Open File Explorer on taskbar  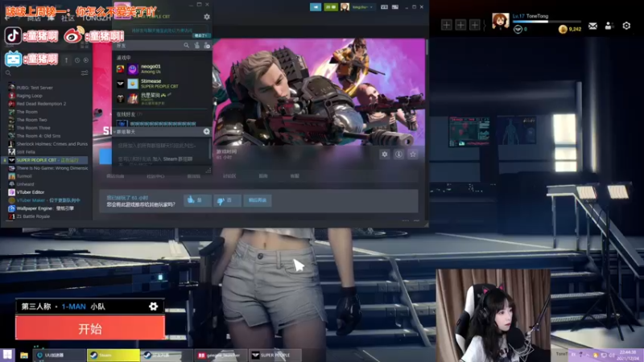point(24,356)
